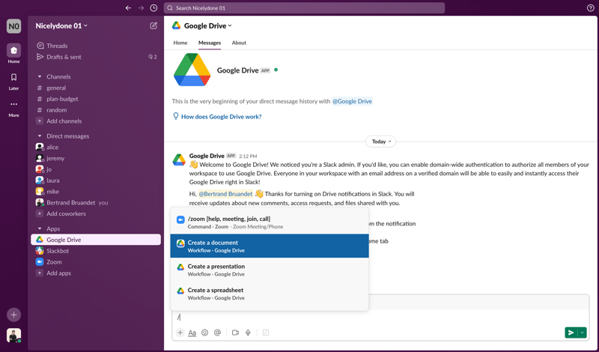
Task: Send message with green arrow button
Action: tap(571, 333)
